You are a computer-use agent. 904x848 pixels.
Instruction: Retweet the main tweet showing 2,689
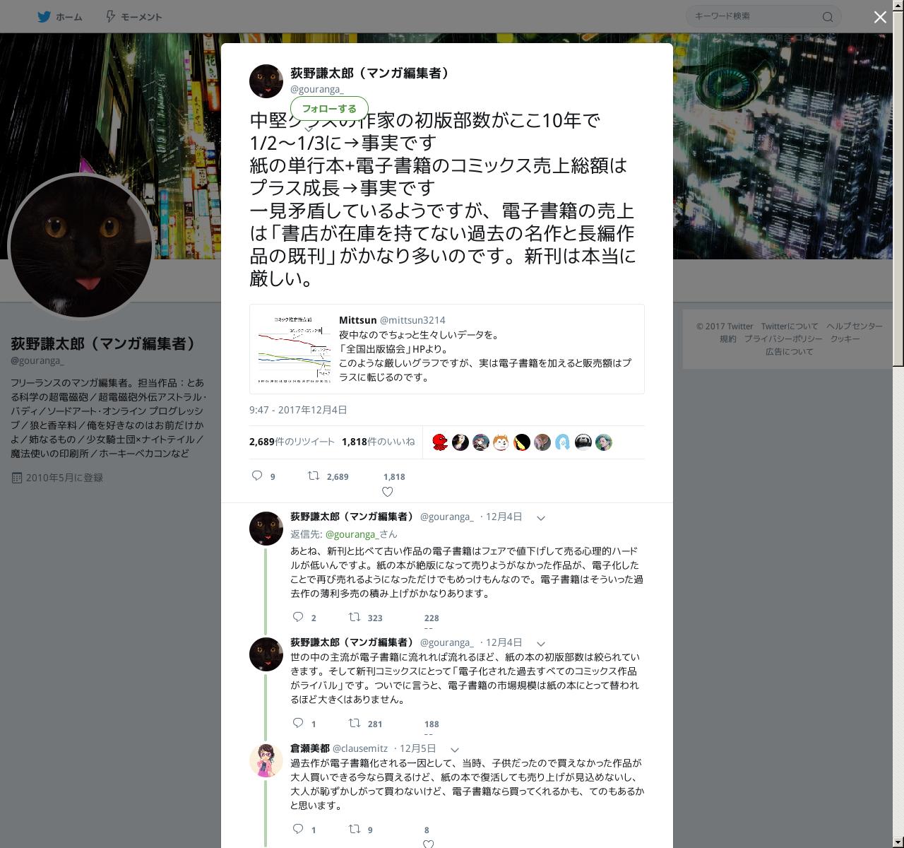(x=314, y=476)
